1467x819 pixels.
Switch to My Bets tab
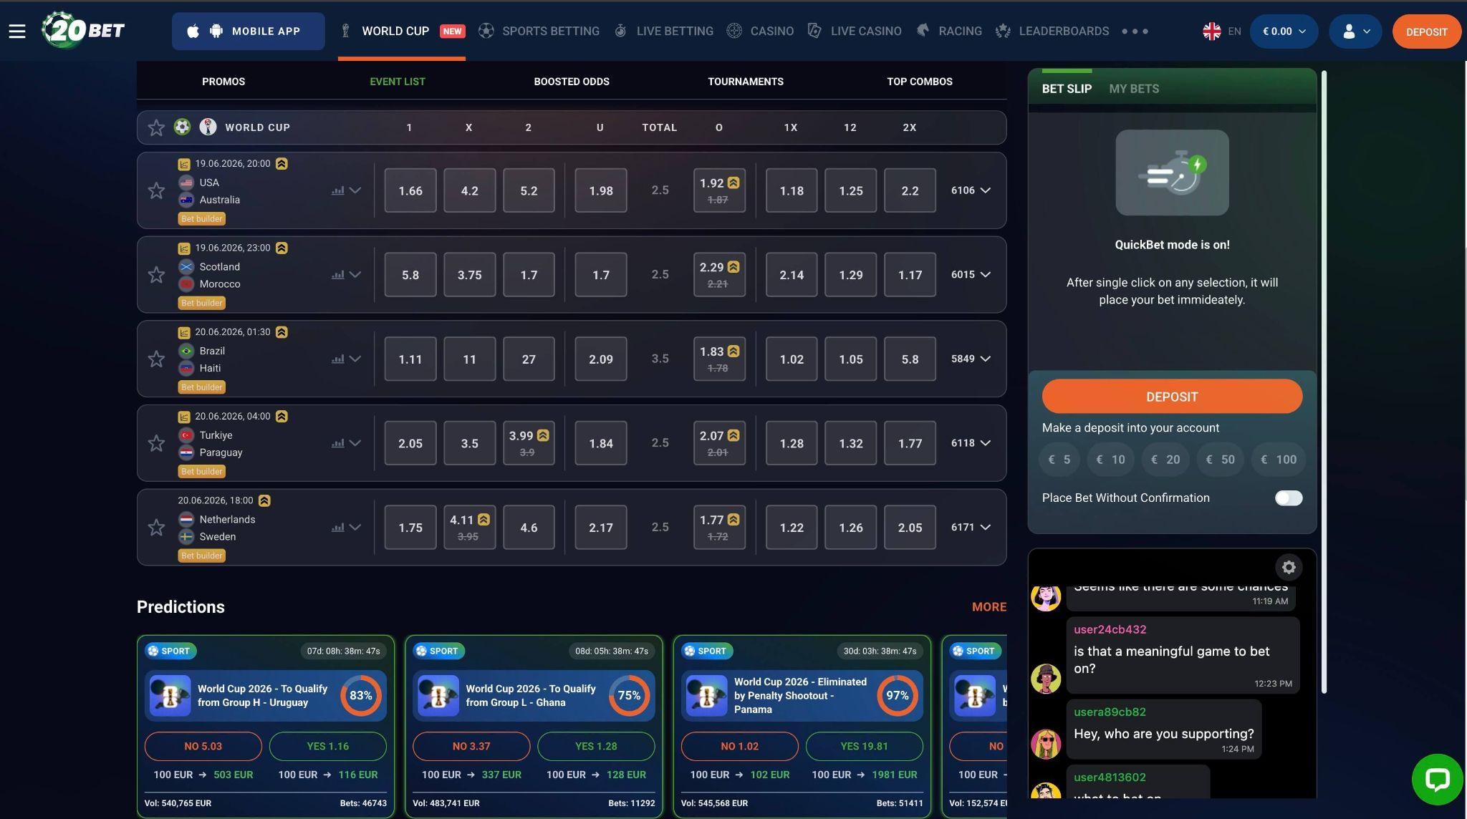pos(1134,89)
